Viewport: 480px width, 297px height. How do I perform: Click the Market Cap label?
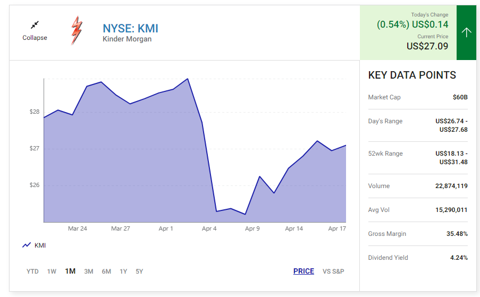coord(384,97)
